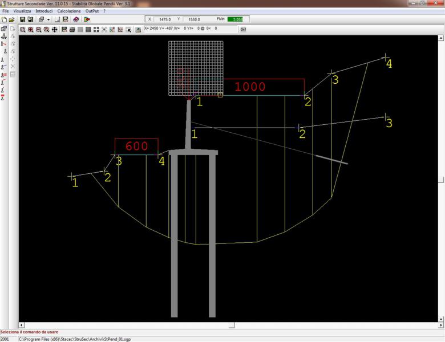This screenshot has height=342, width=445.
Task: Open the File menu
Action: pyautogui.click(x=5, y=11)
